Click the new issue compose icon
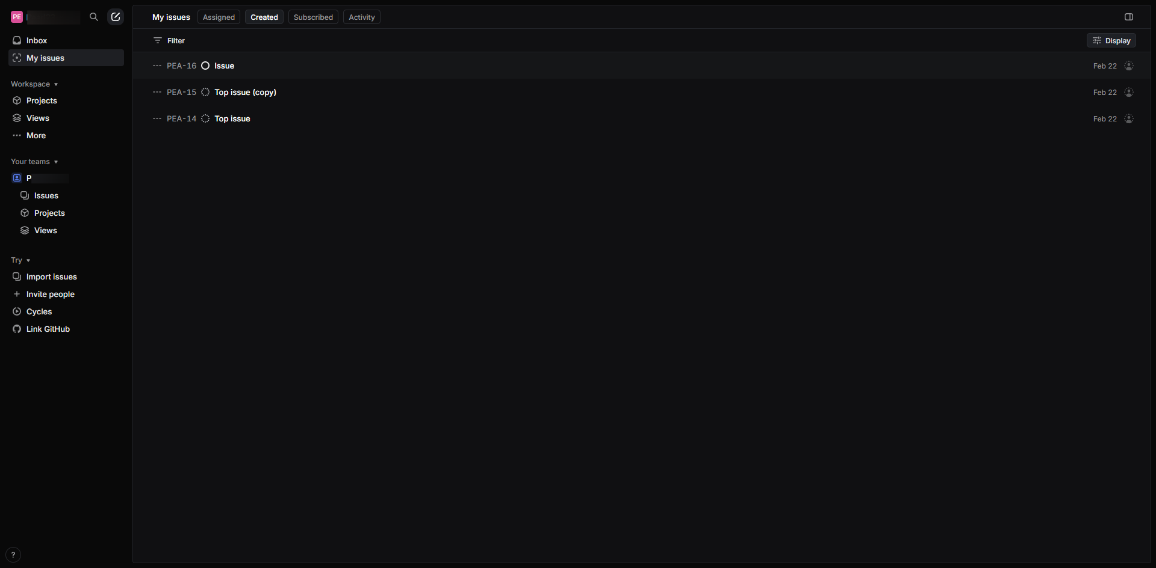Image resolution: width=1156 pixels, height=568 pixels. tap(116, 17)
